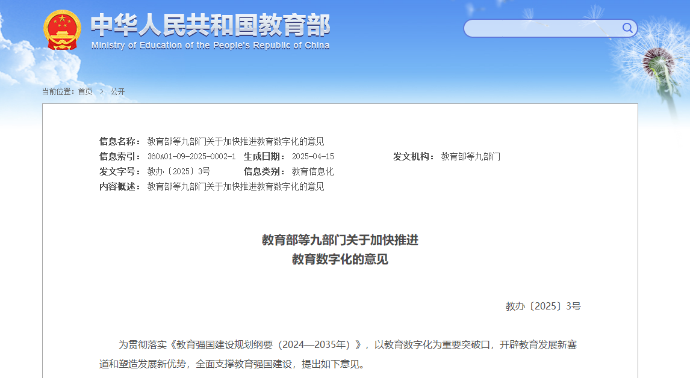This screenshot has width=690, height=378.
Task: Select the date 2025-04-15
Action: coord(313,156)
